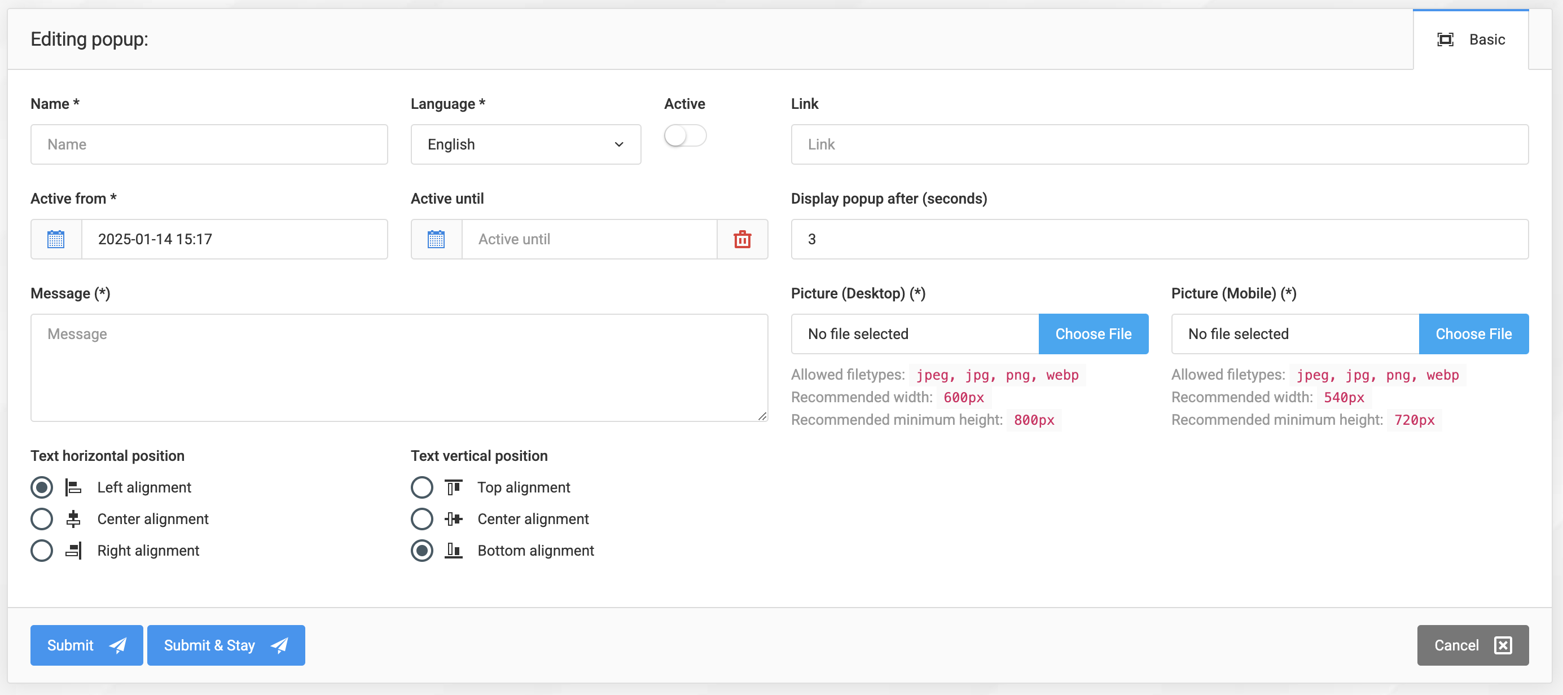Image resolution: width=1563 pixels, height=695 pixels.
Task: Click the horizontal center alignment icon
Action: tap(73, 518)
